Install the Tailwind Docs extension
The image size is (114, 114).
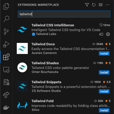point(104,53)
